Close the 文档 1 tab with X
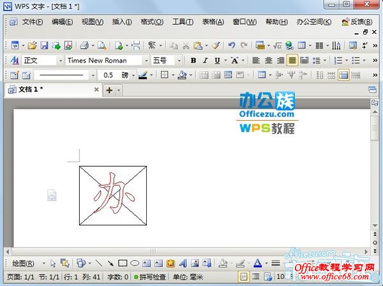 click(96, 89)
